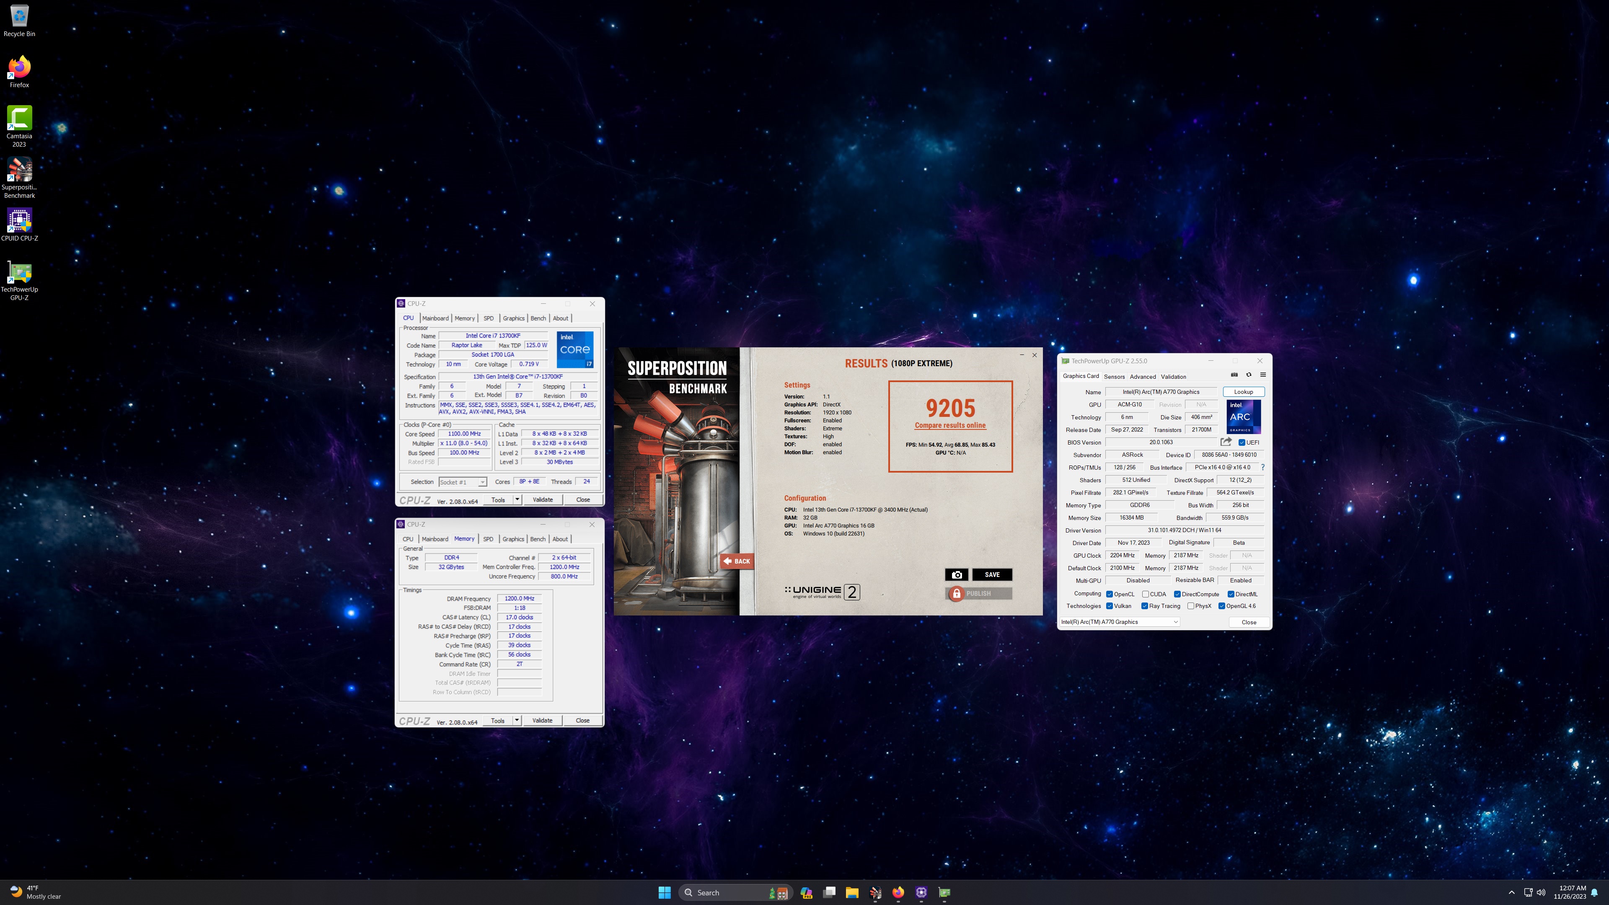The width and height of the screenshot is (1609, 905).
Task: Open File Explorer from the taskbar
Action: [x=852, y=892]
